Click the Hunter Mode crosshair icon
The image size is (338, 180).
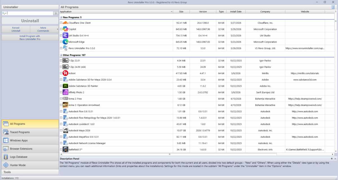click(x=6, y=165)
